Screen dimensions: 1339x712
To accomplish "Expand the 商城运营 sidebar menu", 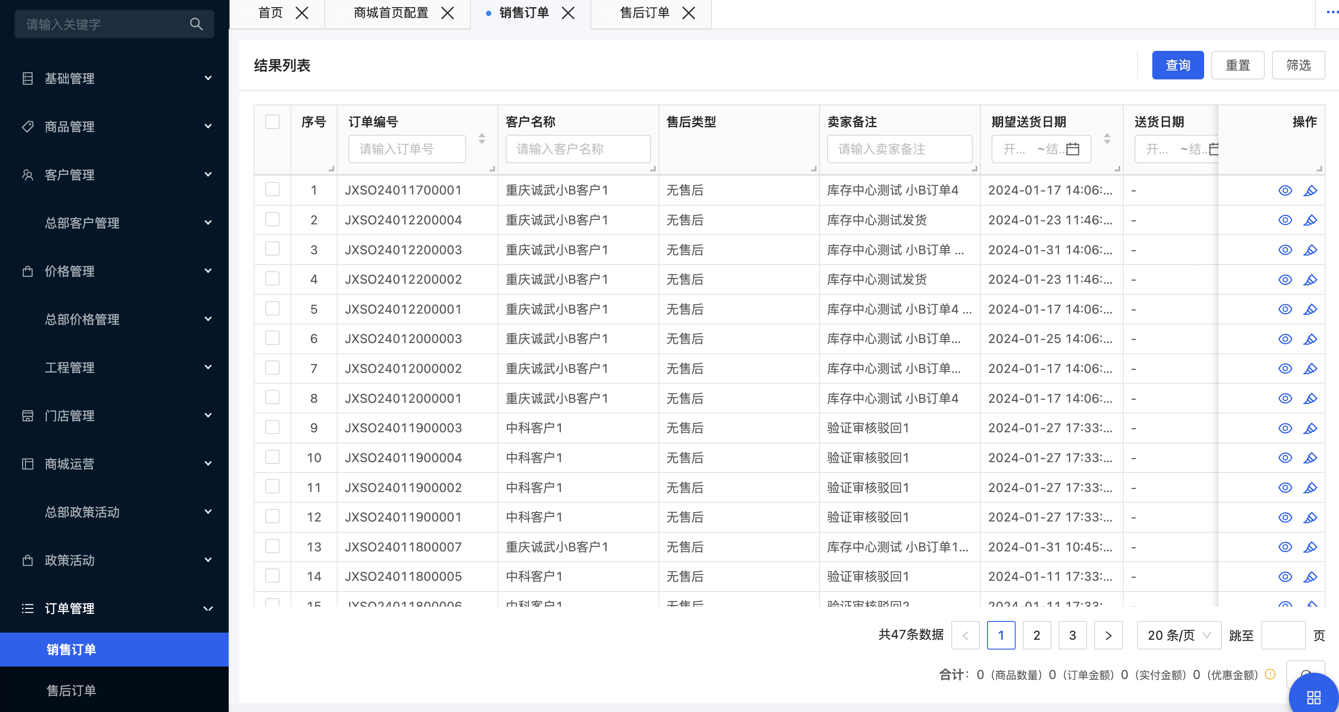I will coord(114,464).
